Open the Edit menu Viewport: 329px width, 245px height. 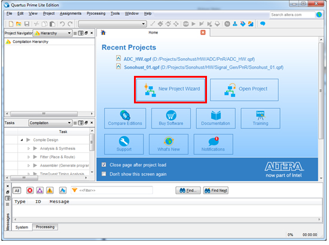[x=20, y=13]
